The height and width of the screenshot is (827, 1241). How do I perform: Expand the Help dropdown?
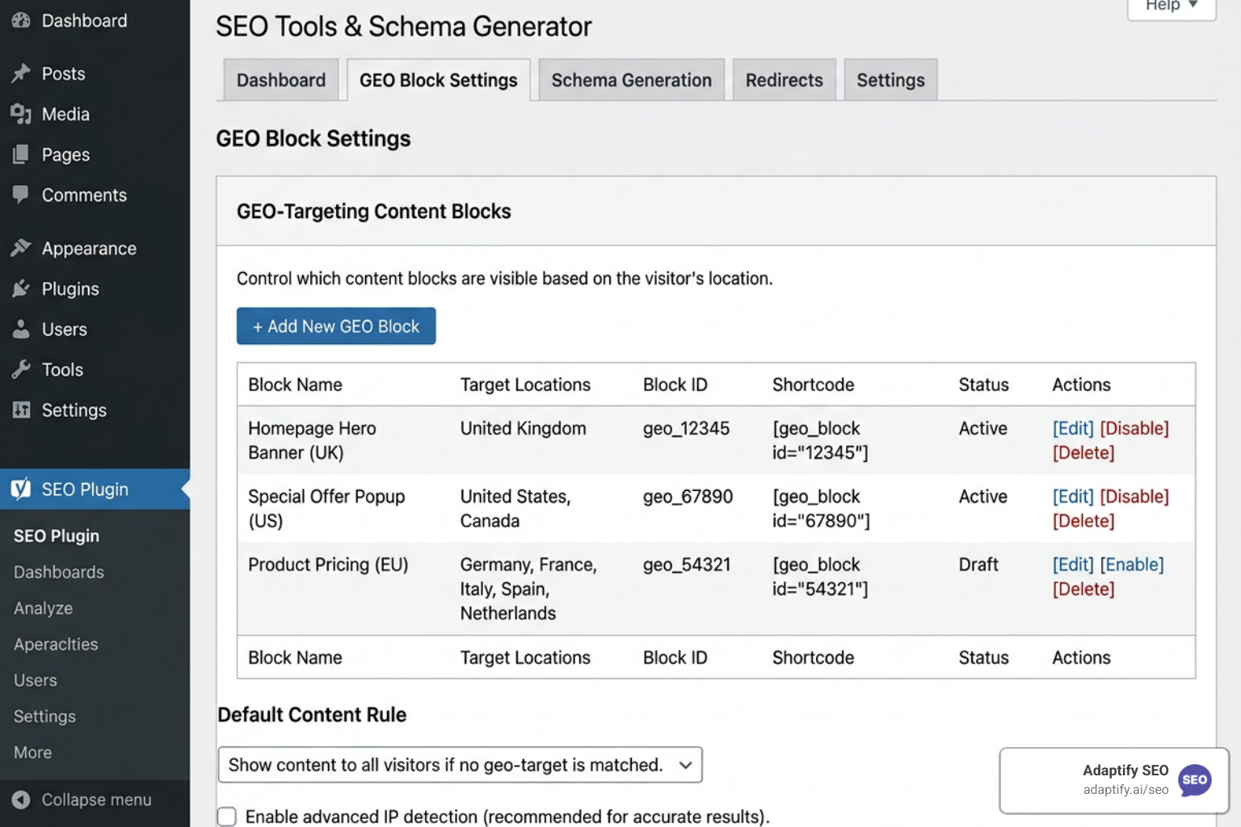tap(1172, 6)
